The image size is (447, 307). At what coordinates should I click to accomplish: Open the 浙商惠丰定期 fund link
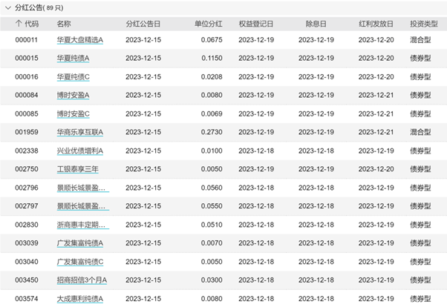(x=82, y=225)
